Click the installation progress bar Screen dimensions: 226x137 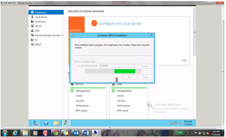(113, 71)
